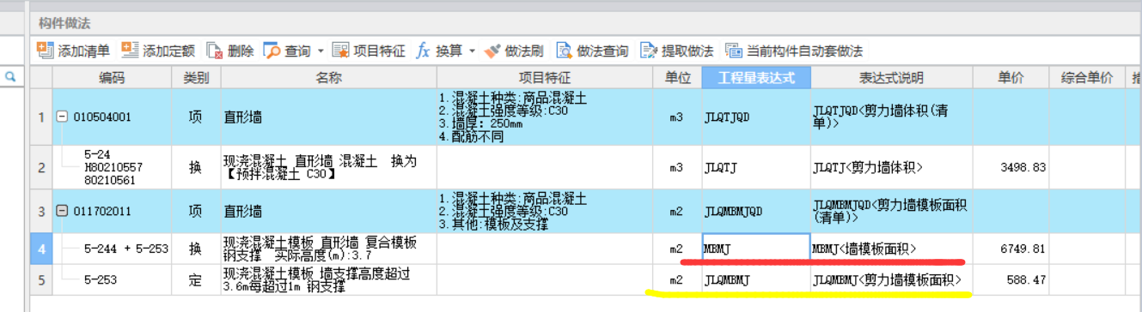Click the JLQMBMJQD expression cell

tap(755, 211)
